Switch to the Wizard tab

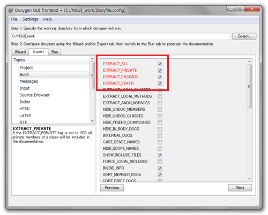click(20, 52)
